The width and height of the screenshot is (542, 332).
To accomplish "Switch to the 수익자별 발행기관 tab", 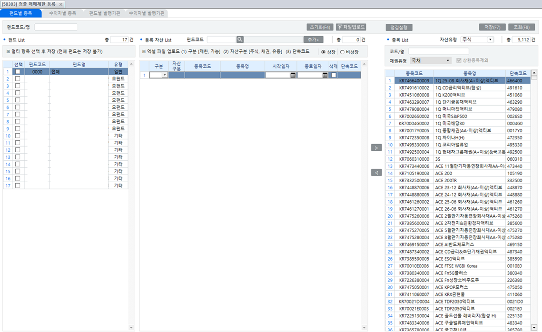I will [147, 13].
